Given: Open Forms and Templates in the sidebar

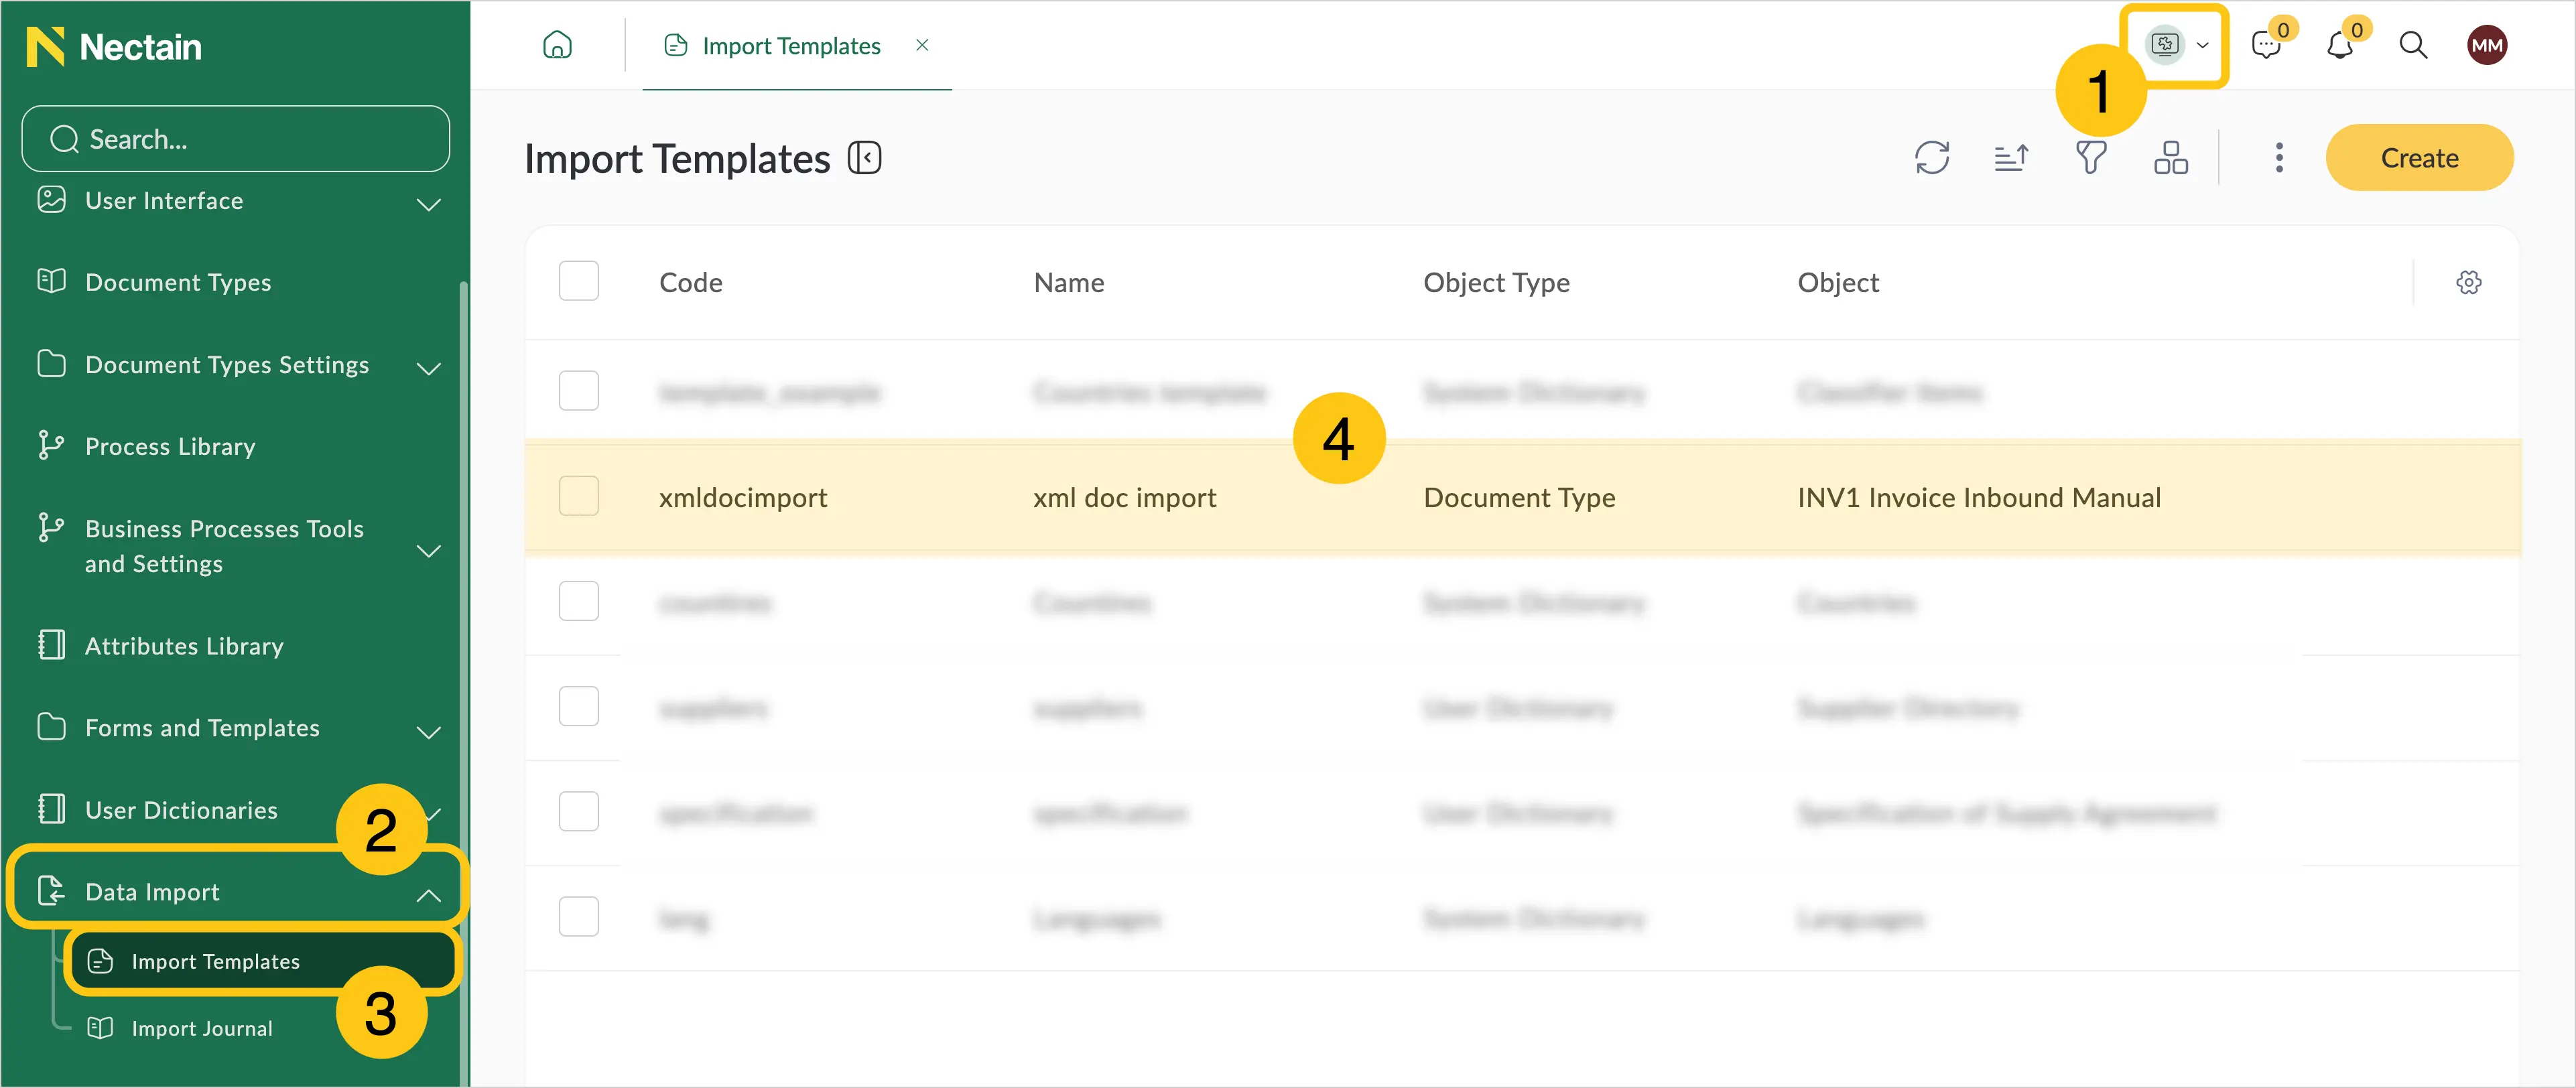Looking at the screenshot, I should [x=202, y=729].
